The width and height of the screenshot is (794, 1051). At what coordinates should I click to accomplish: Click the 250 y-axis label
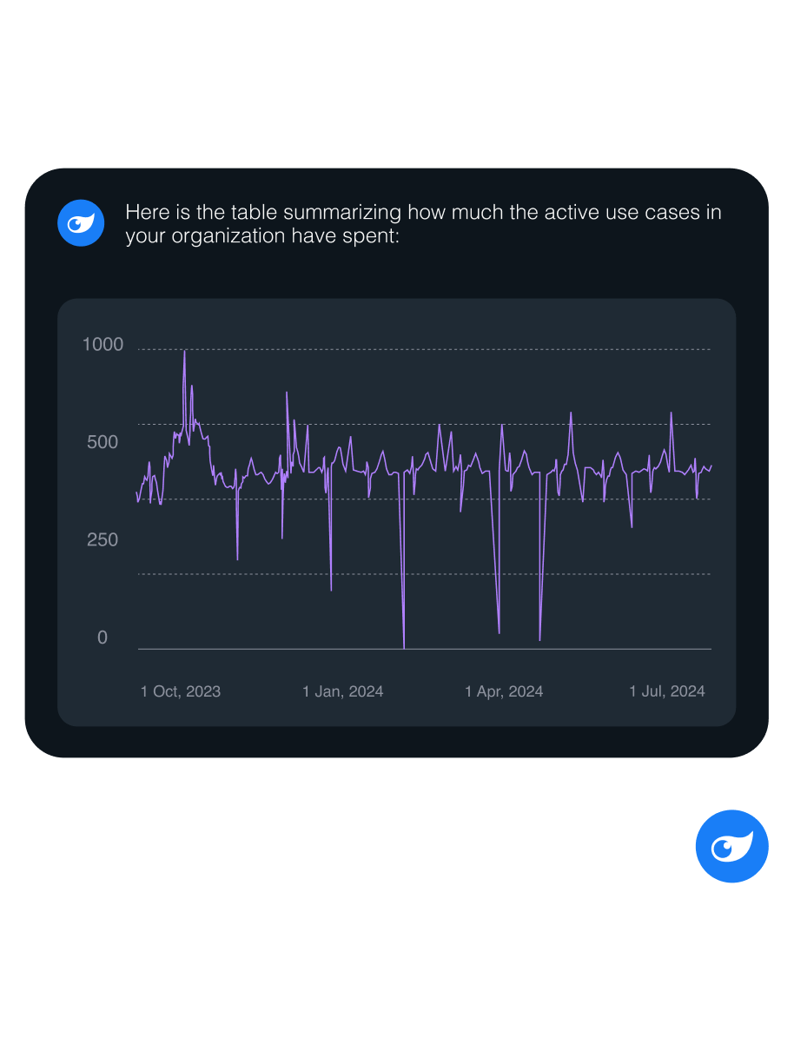click(103, 539)
